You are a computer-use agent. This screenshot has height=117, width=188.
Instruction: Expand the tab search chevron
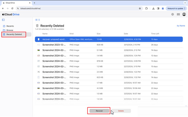pyautogui.click(x=185, y=3)
